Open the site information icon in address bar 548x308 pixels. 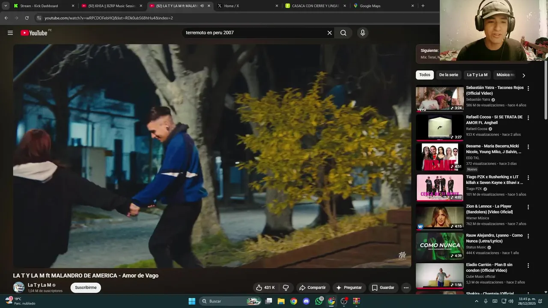(39, 18)
